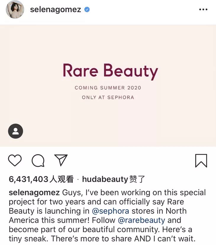Open the three-dot more options menu

point(203,9)
